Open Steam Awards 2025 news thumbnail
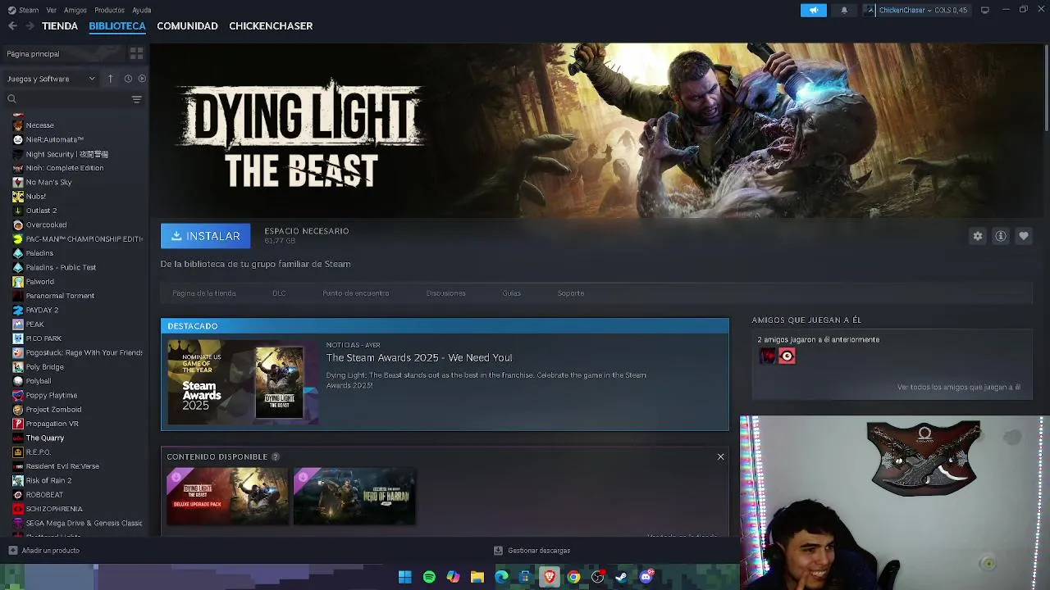The width and height of the screenshot is (1050, 590). (x=243, y=383)
